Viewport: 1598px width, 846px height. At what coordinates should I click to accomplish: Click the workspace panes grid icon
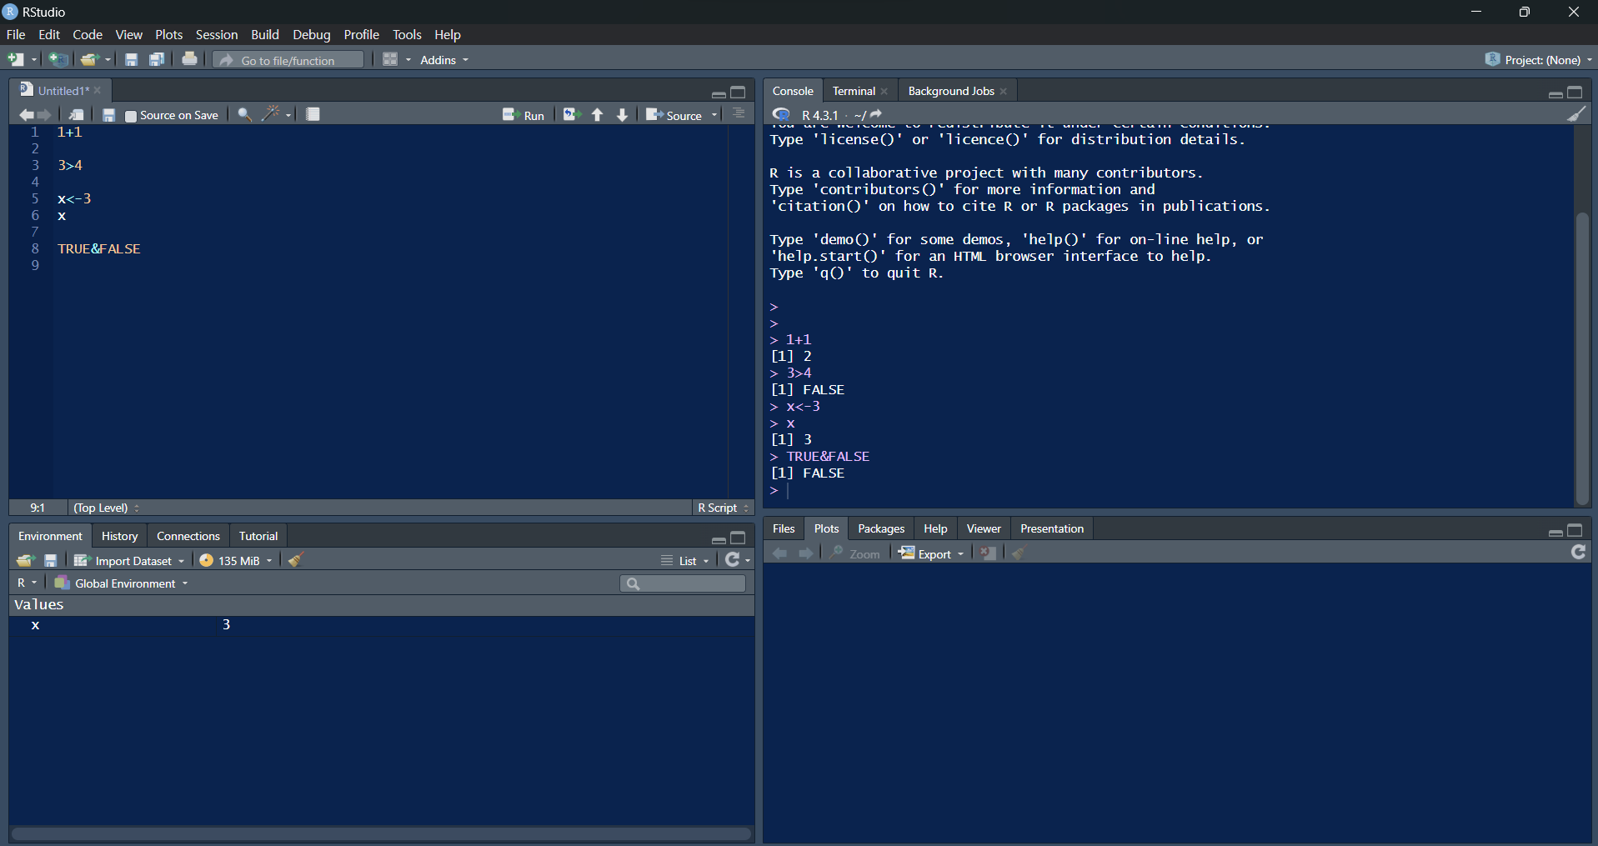390,59
